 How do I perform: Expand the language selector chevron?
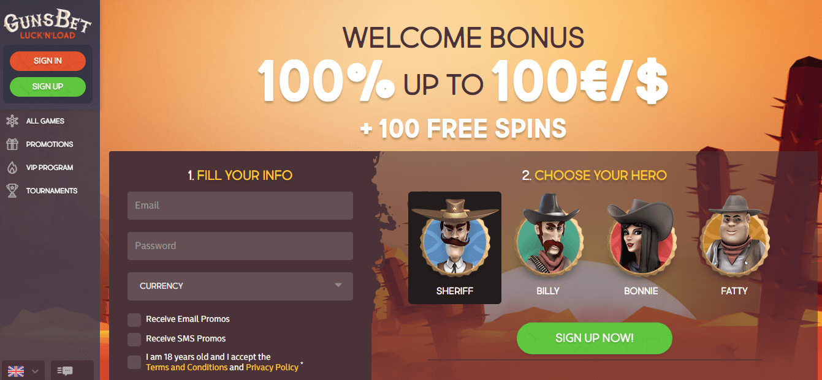(35, 371)
